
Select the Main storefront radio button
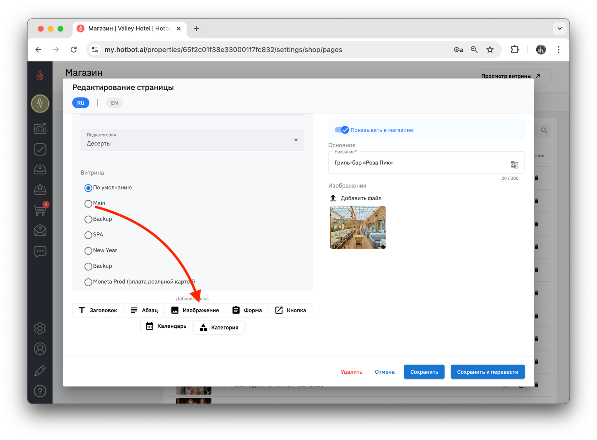pyautogui.click(x=88, y=203)
